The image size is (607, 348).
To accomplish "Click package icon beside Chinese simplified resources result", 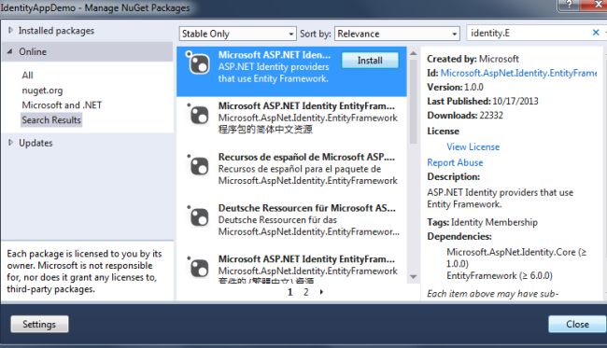I will click(198, 115).
